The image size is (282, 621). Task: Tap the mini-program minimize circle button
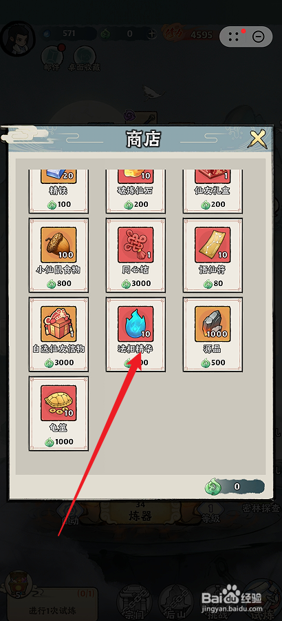258,37
